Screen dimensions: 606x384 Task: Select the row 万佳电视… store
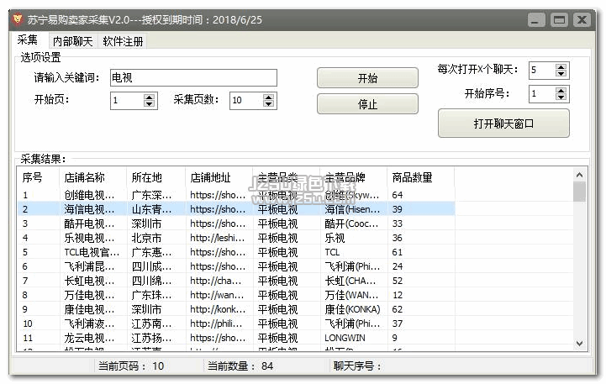click(235, 295)
